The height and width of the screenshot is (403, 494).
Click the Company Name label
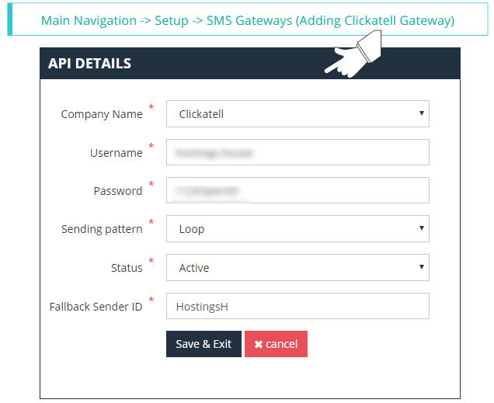(102, 114)
